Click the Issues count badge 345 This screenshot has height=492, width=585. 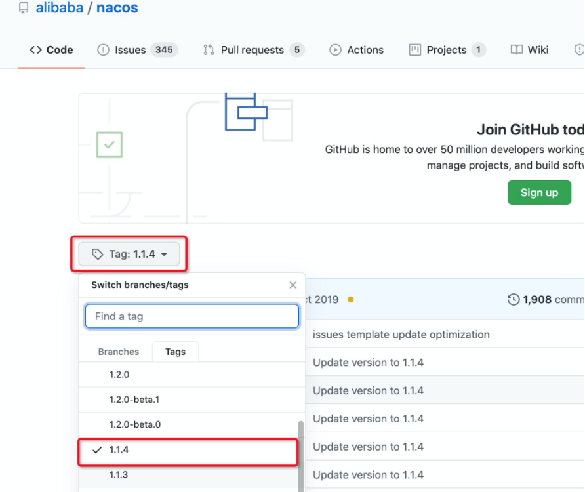tap(164, 50)
